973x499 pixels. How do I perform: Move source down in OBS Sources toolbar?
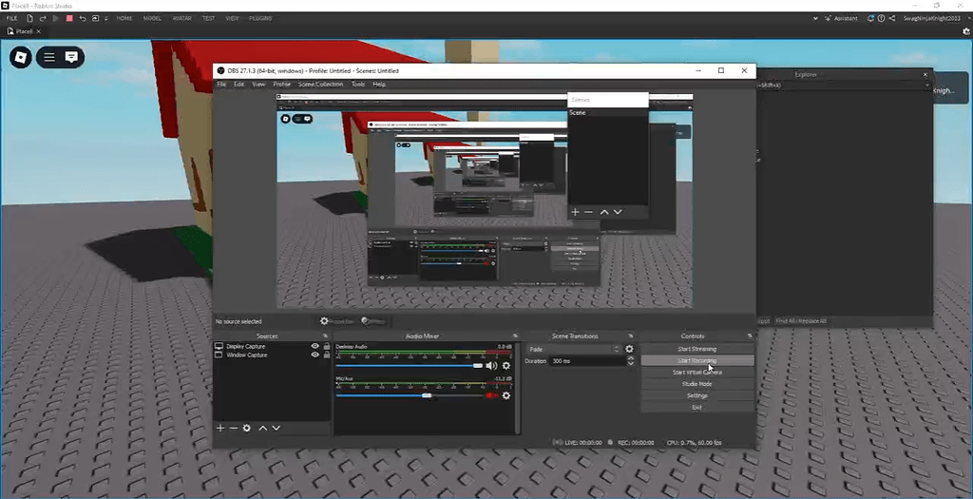pyautogui.click(x=277, y=429)
